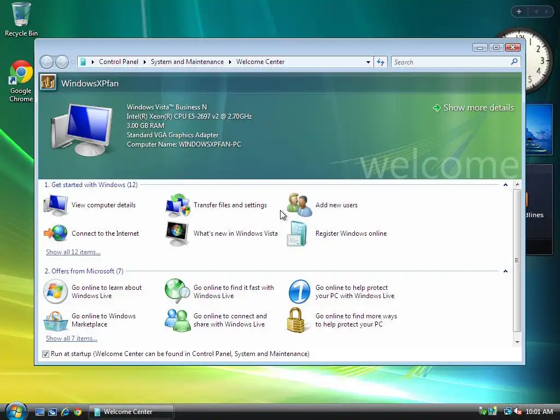Click scrollbar up arrow
The image size is (560, 420).
(x=517, y=185)
